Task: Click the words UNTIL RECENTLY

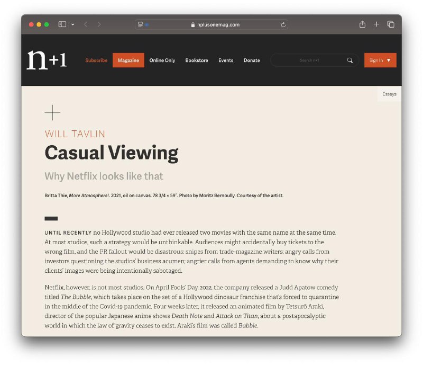Action: point(68,233)
